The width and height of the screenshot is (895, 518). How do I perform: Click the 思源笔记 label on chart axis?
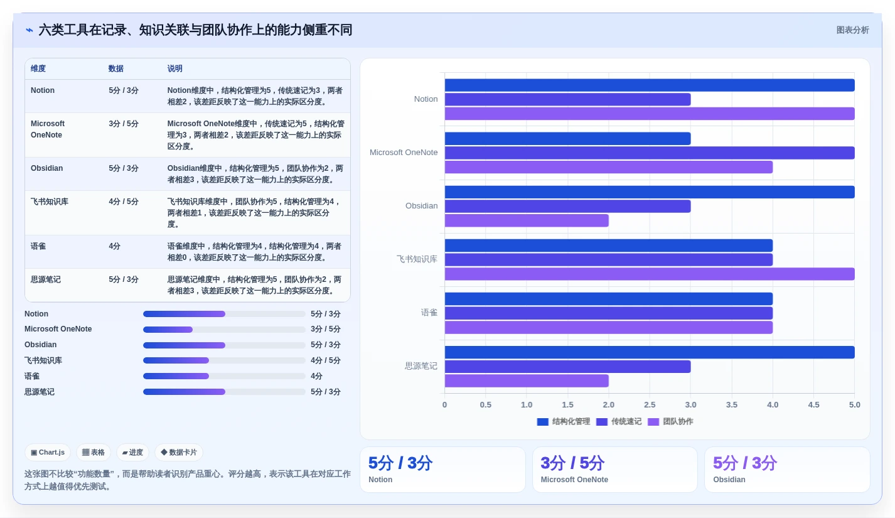pos(421,366)
